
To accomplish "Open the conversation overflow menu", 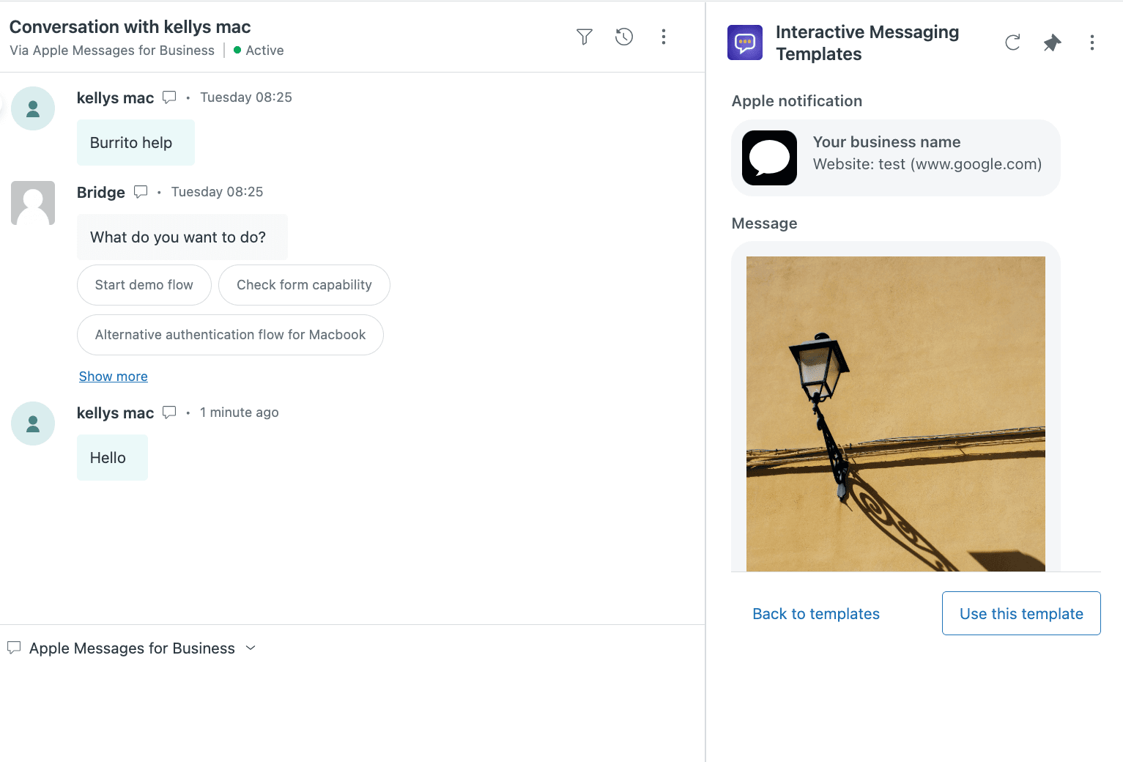I will tap(663, 36).
